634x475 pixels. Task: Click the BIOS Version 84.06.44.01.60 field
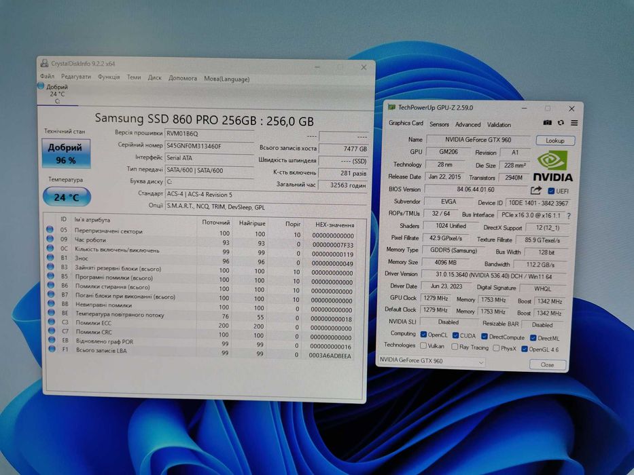pyautogui.click(x=476, y=189)
